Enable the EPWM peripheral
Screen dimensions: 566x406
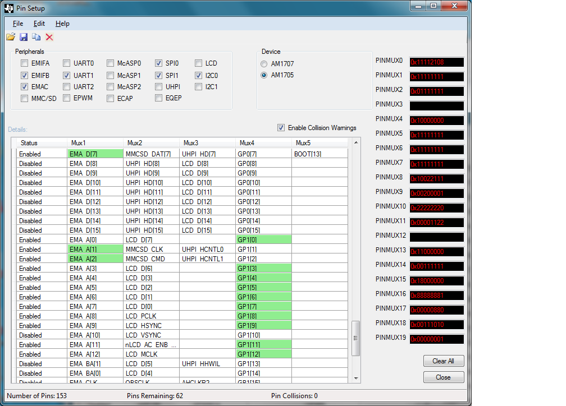[x=66, y=98]
